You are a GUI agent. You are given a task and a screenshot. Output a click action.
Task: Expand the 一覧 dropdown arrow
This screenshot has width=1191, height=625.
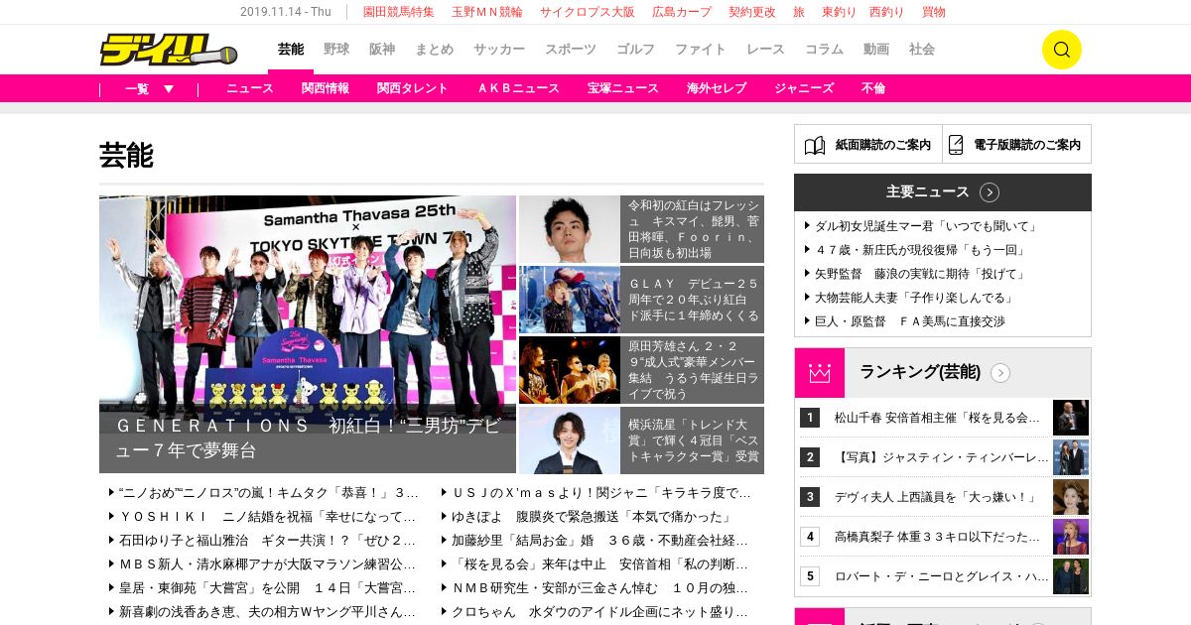(169, 88)
